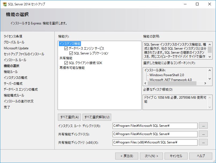216x163 pixels.
Task: Click データベース エンジンの構成 step
Action: 21,90
